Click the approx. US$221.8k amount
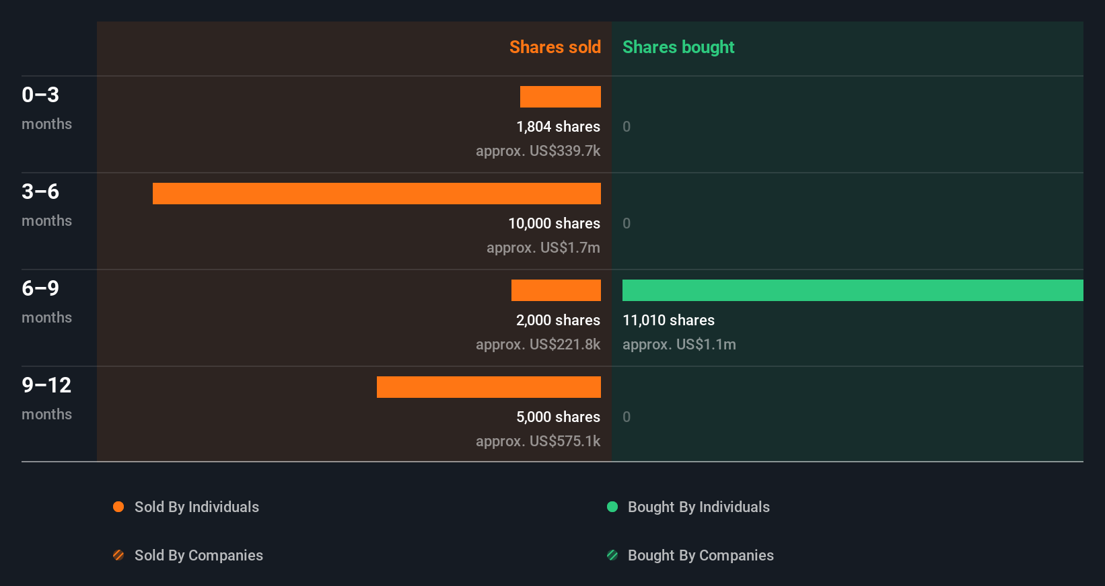Viewport: 1105px width, 586px height. [538, 344]
